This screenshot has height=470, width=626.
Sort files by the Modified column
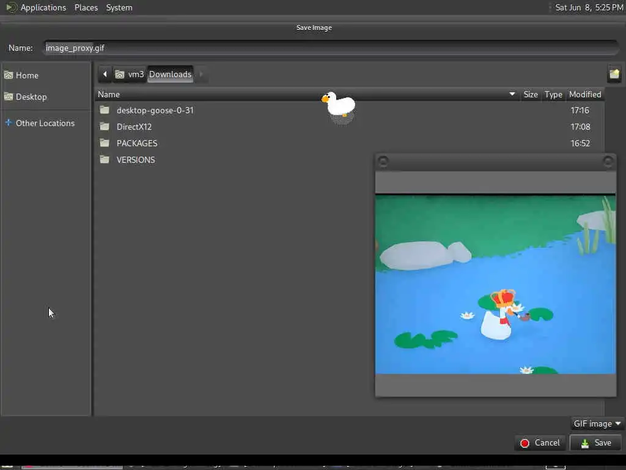tap(585, 94)
